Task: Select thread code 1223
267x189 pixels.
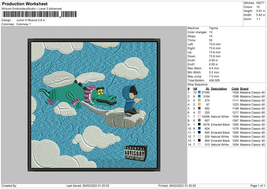Action: (x=236, y=104)
